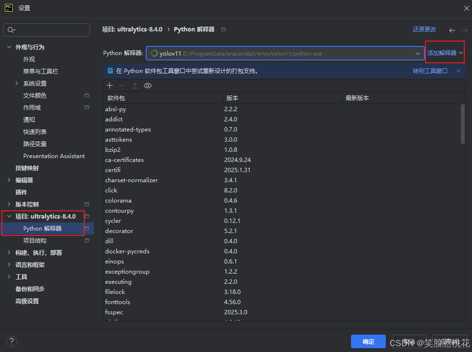472x352 pixels.
Task: Click 转到工具窗口 link
Action: pyautogui.click(x=430, y=71)
